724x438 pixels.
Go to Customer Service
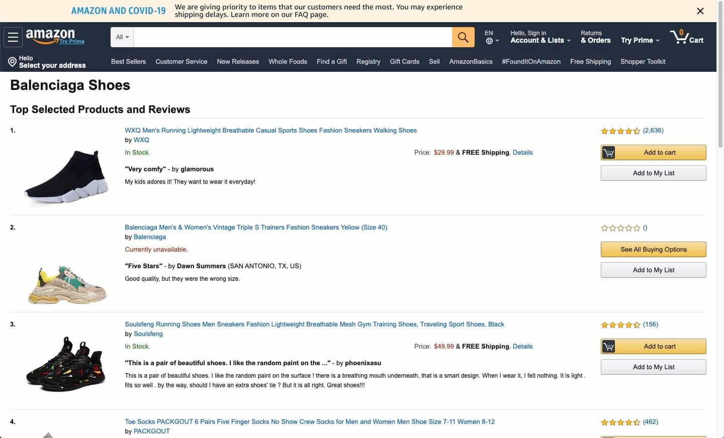(182, 61)
